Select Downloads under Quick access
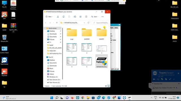Viewport: 181px width, 101px height. point(53,34)
